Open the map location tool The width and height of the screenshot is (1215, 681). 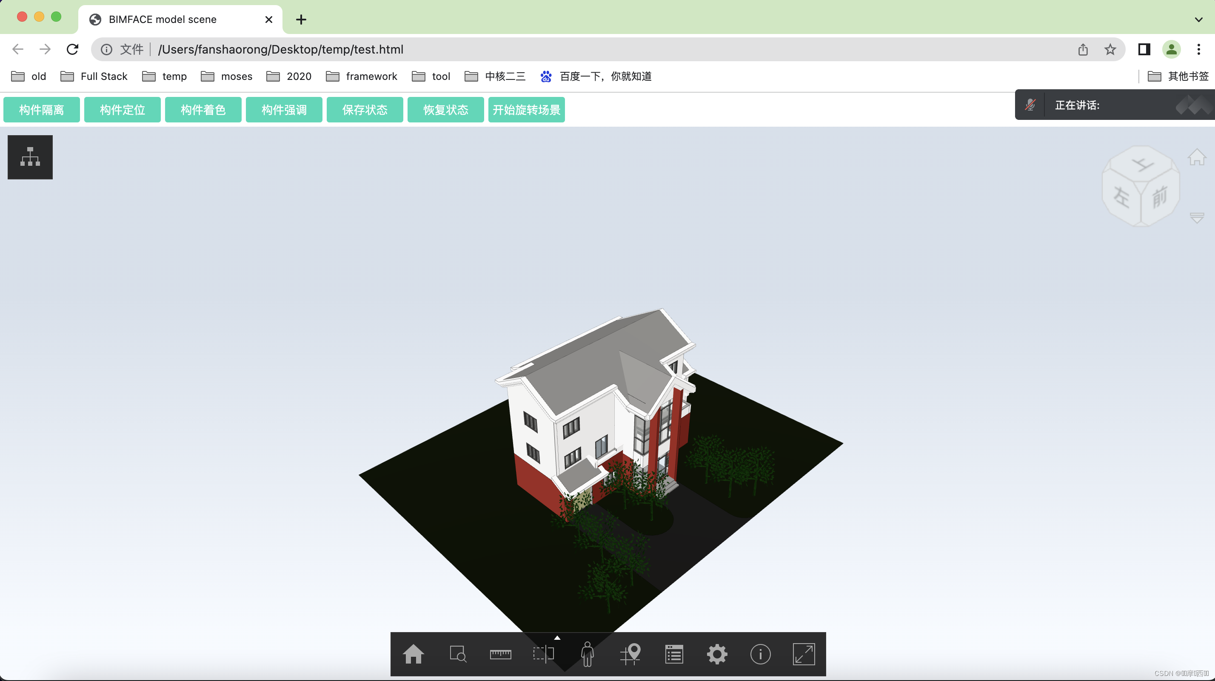click(630, 654)
